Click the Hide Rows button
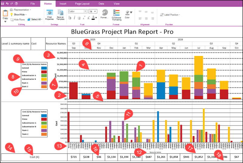 click(x=18, y=19)
